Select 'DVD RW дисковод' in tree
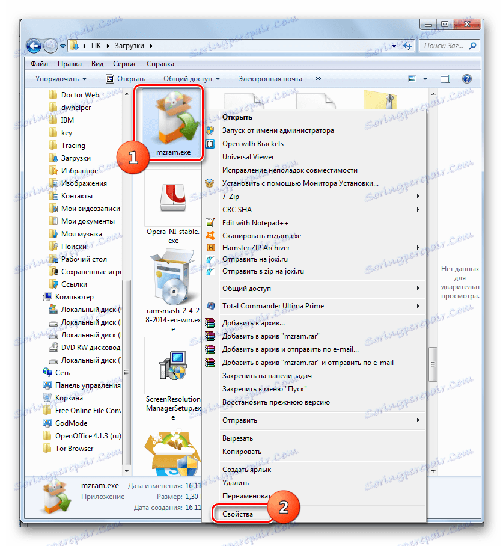The height and width of the screenshot is (546, 503). tap(91, 348)
